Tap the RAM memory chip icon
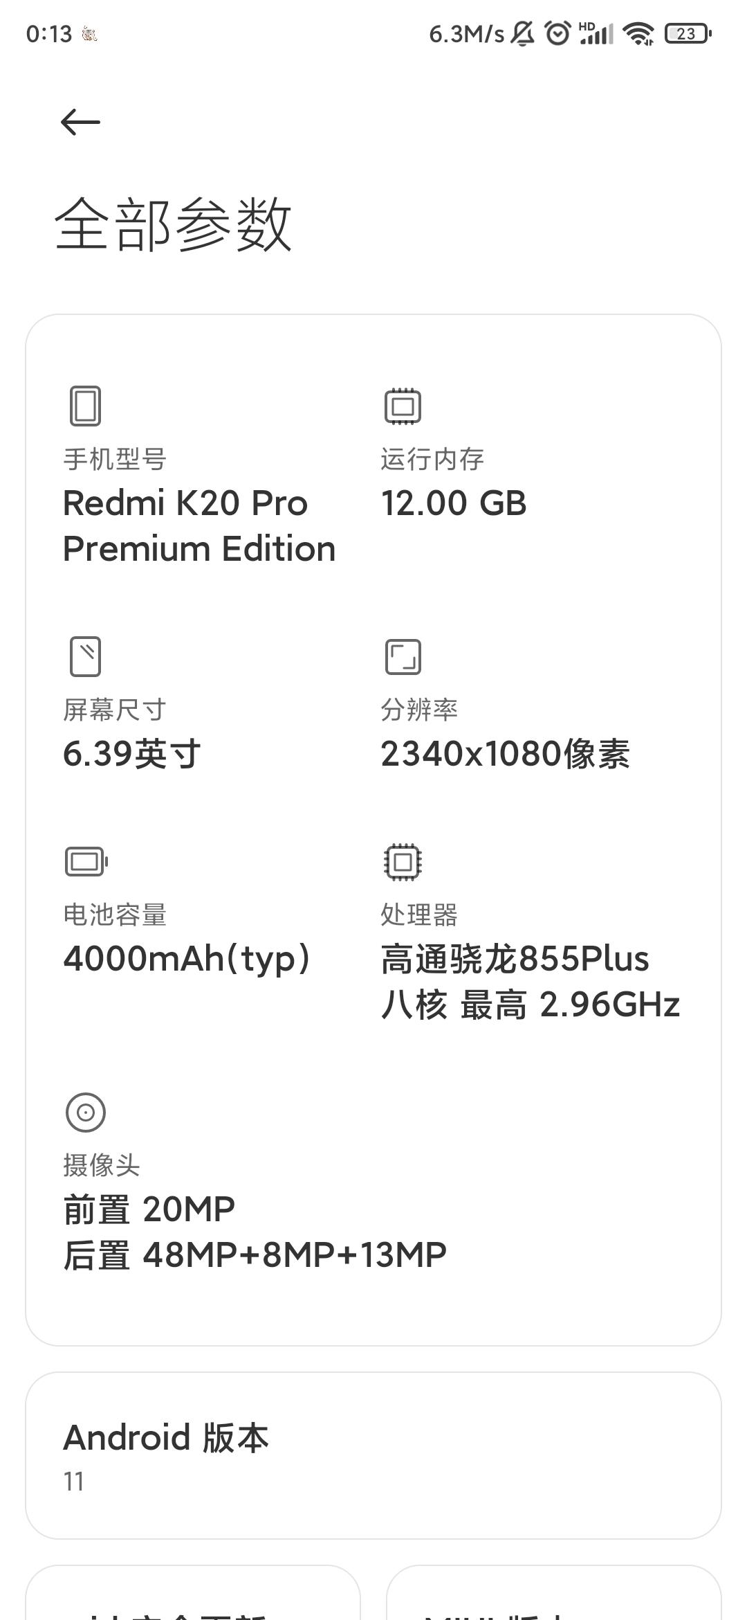 [x=403, y=406]
